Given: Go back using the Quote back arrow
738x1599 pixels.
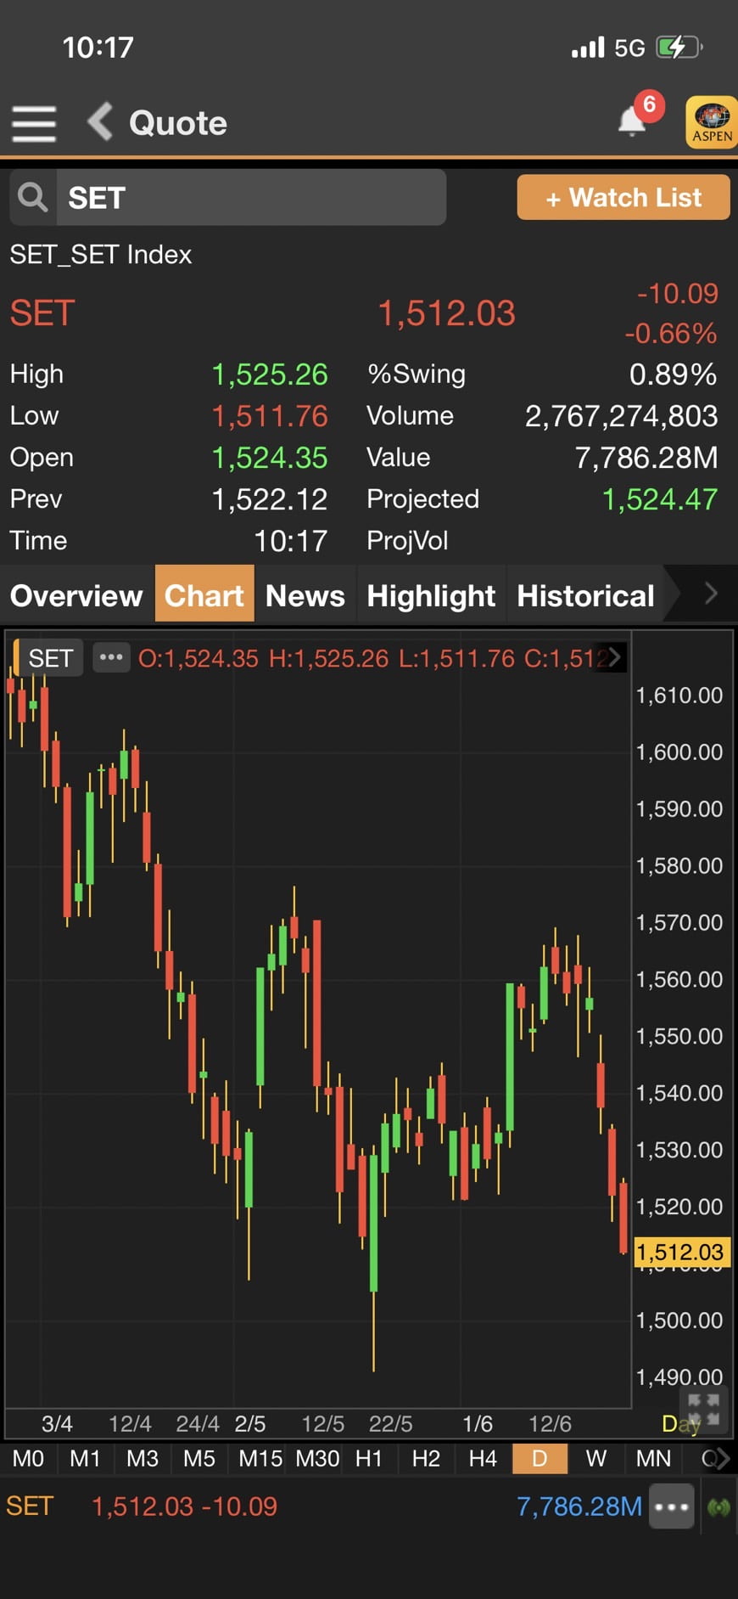Looking at the screenshot, I should pyautogui.click(x=101, y=122).
